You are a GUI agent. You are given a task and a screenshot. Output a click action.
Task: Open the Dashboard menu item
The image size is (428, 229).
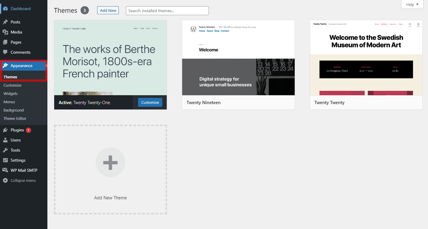(21, 9)
